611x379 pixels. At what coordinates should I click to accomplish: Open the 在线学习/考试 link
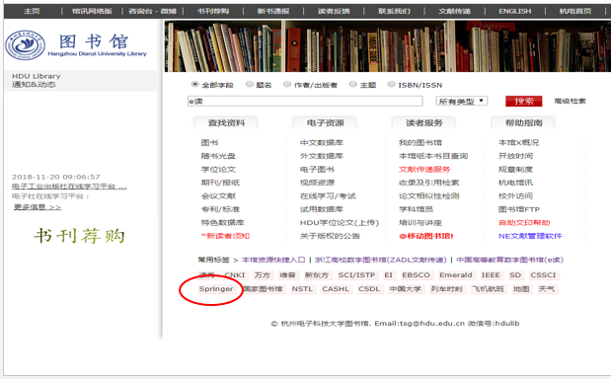click(x=328, y=196)
